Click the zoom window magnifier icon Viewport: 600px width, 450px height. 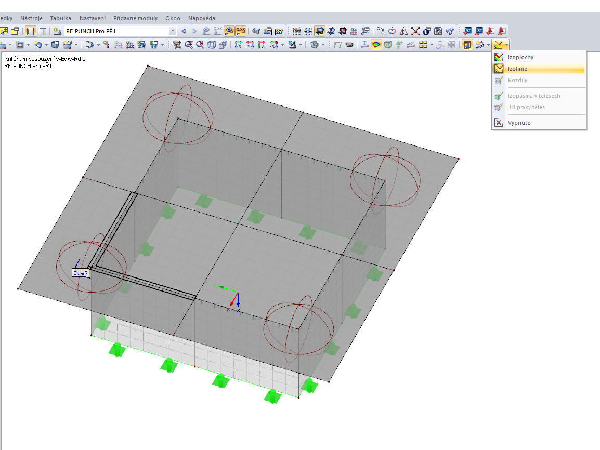(x=189, y=45)
